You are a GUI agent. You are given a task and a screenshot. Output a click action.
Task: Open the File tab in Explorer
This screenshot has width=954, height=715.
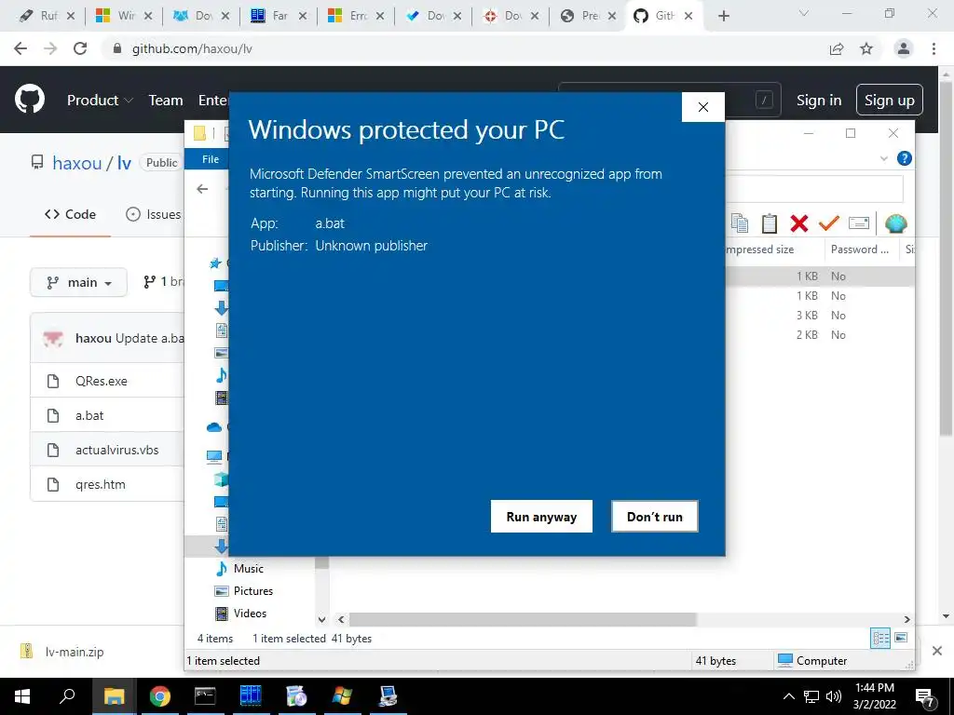tap(211, 158)
